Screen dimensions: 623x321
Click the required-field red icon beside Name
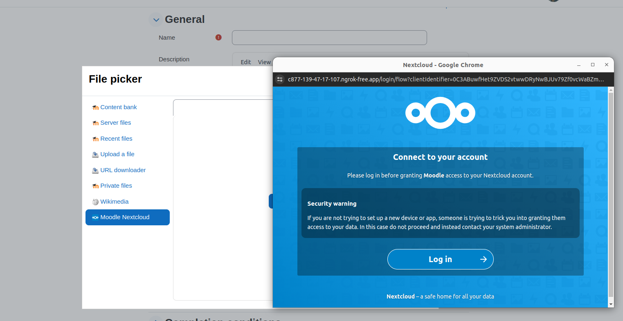(x=218, y=37)
